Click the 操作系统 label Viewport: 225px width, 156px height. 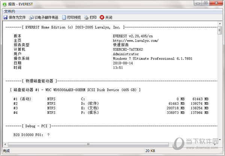(x=21, y=59)
